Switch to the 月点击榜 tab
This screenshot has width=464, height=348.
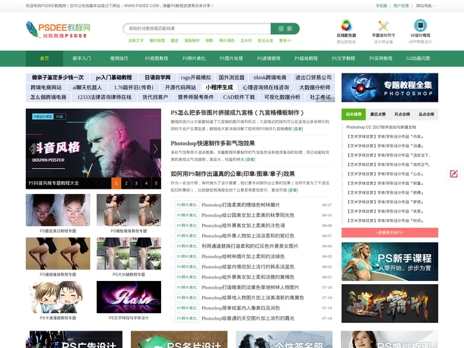click(402, 114)
